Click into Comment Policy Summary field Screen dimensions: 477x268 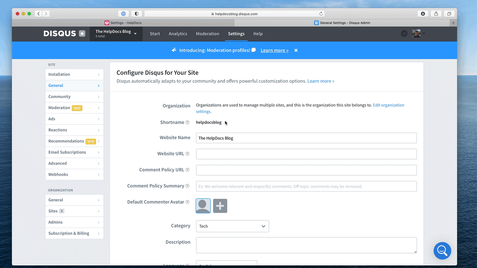(306, 186)
